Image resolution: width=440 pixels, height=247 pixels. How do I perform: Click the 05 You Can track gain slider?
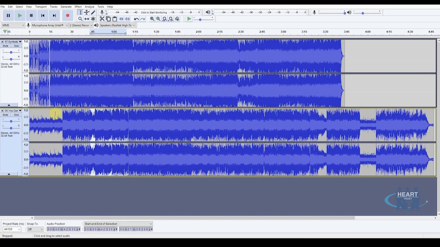point(11,121)
